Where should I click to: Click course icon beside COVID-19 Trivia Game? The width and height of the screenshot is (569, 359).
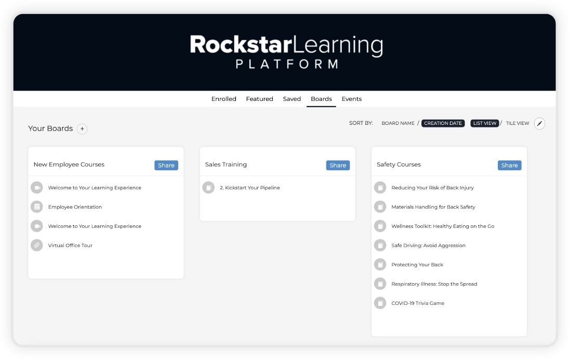pos(380,303)
